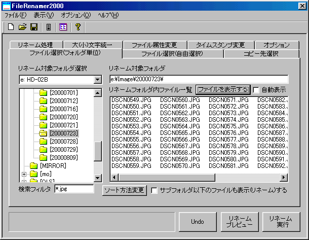Screen dimensions: 309x240
Task: Switch to the ファイル選択(自由選択) tab
Action: tap(172, 54)
